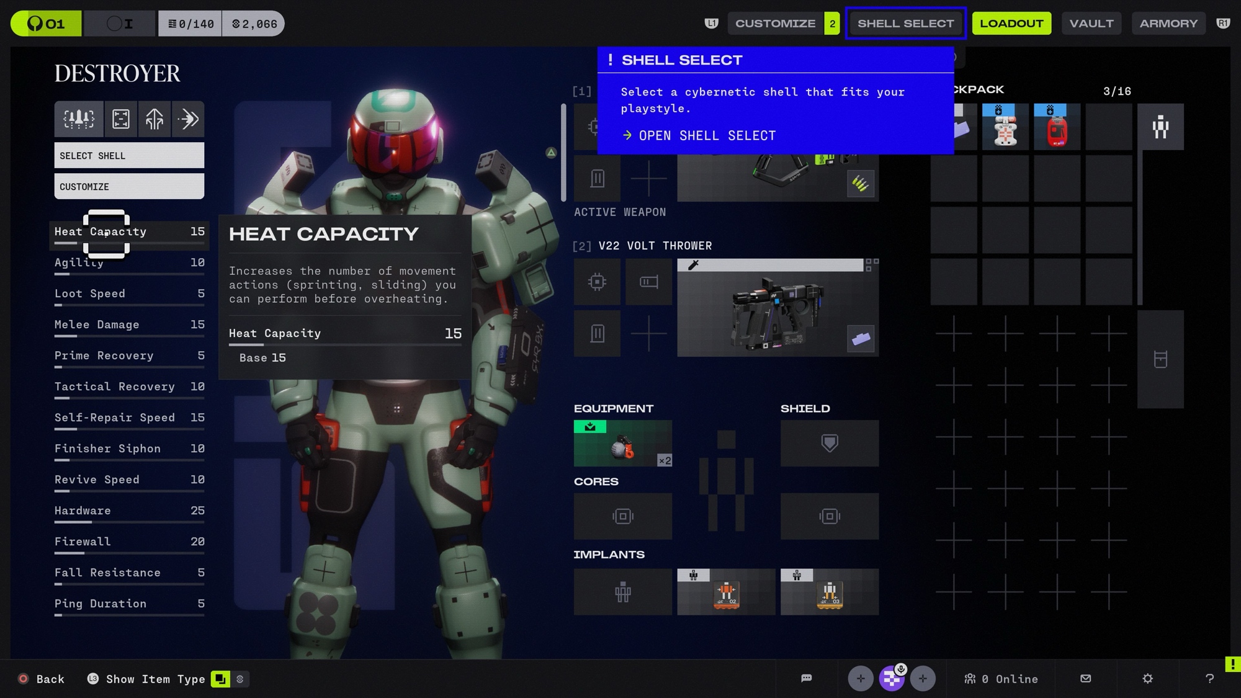Click the square frame ability icon

tap(121, 119)
